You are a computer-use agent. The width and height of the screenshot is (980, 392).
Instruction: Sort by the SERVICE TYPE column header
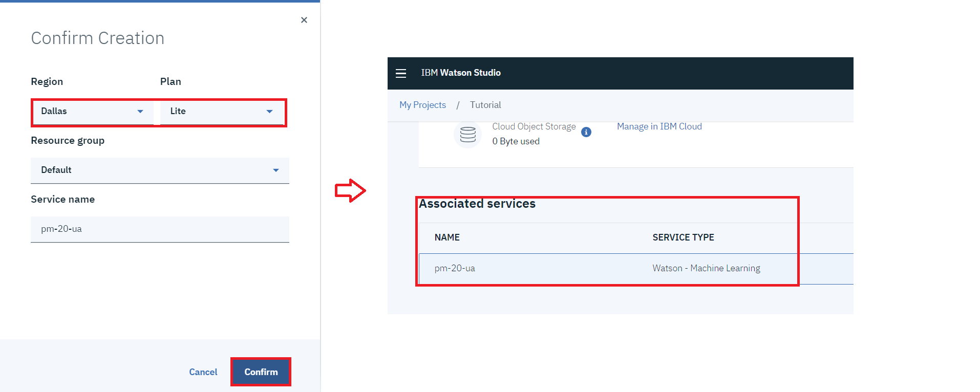pyautogui.click(x=683, y=237)
